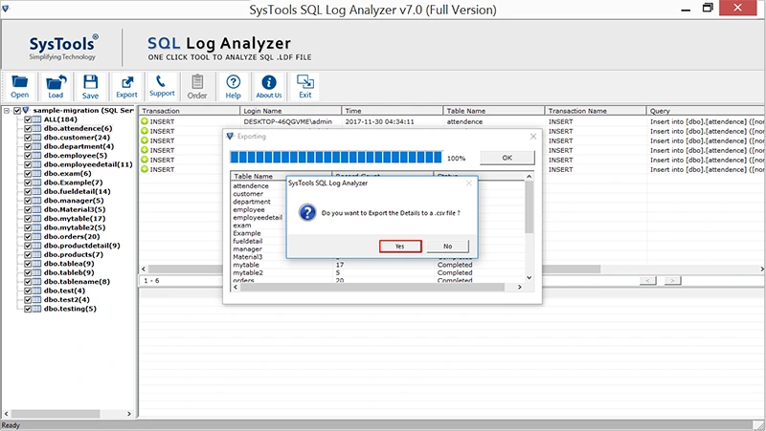Toggle dbo.employeedetail(11) checkbox
The width and height of the screenshot is (766, 431).
tap(28, 164)
